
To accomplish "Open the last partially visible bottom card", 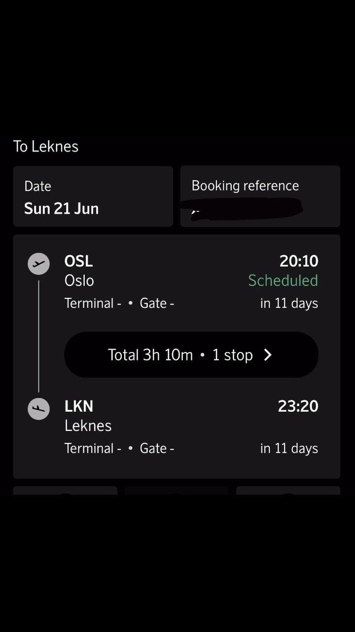I will pyautogui.click(x=288, y=490).
